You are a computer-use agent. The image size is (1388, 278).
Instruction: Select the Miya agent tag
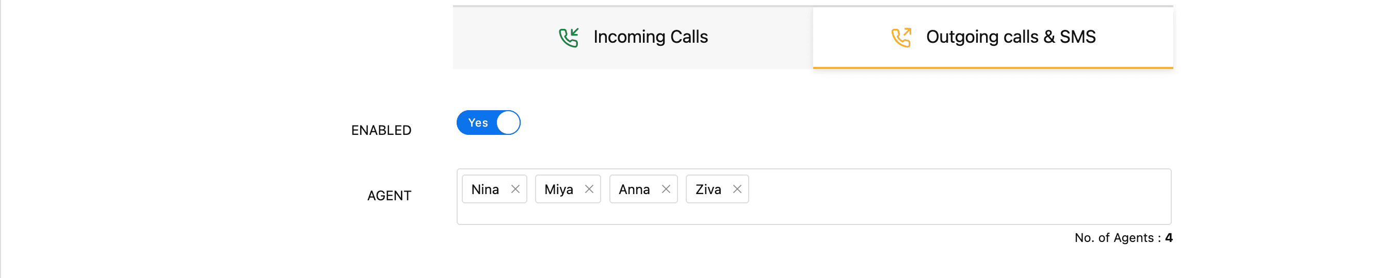tap(558, 190)
